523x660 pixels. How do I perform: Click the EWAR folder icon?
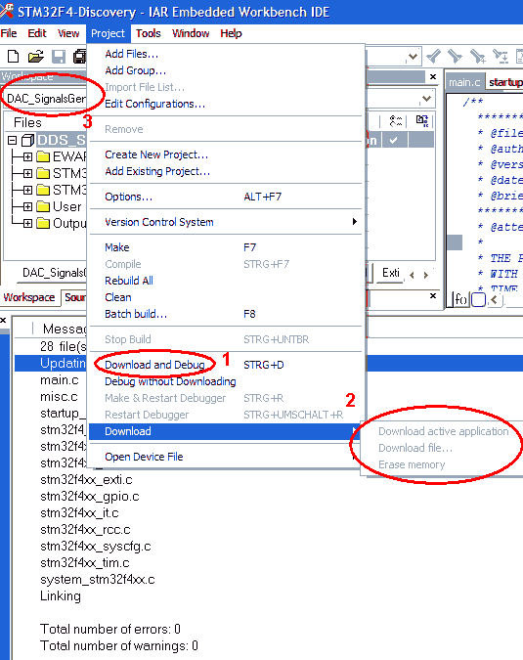pos(43,156)
